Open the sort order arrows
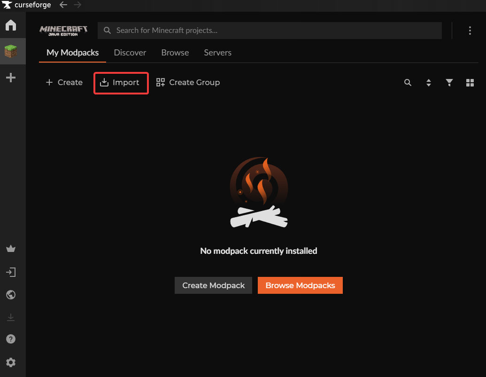The image size is (486, 377). 429,83
